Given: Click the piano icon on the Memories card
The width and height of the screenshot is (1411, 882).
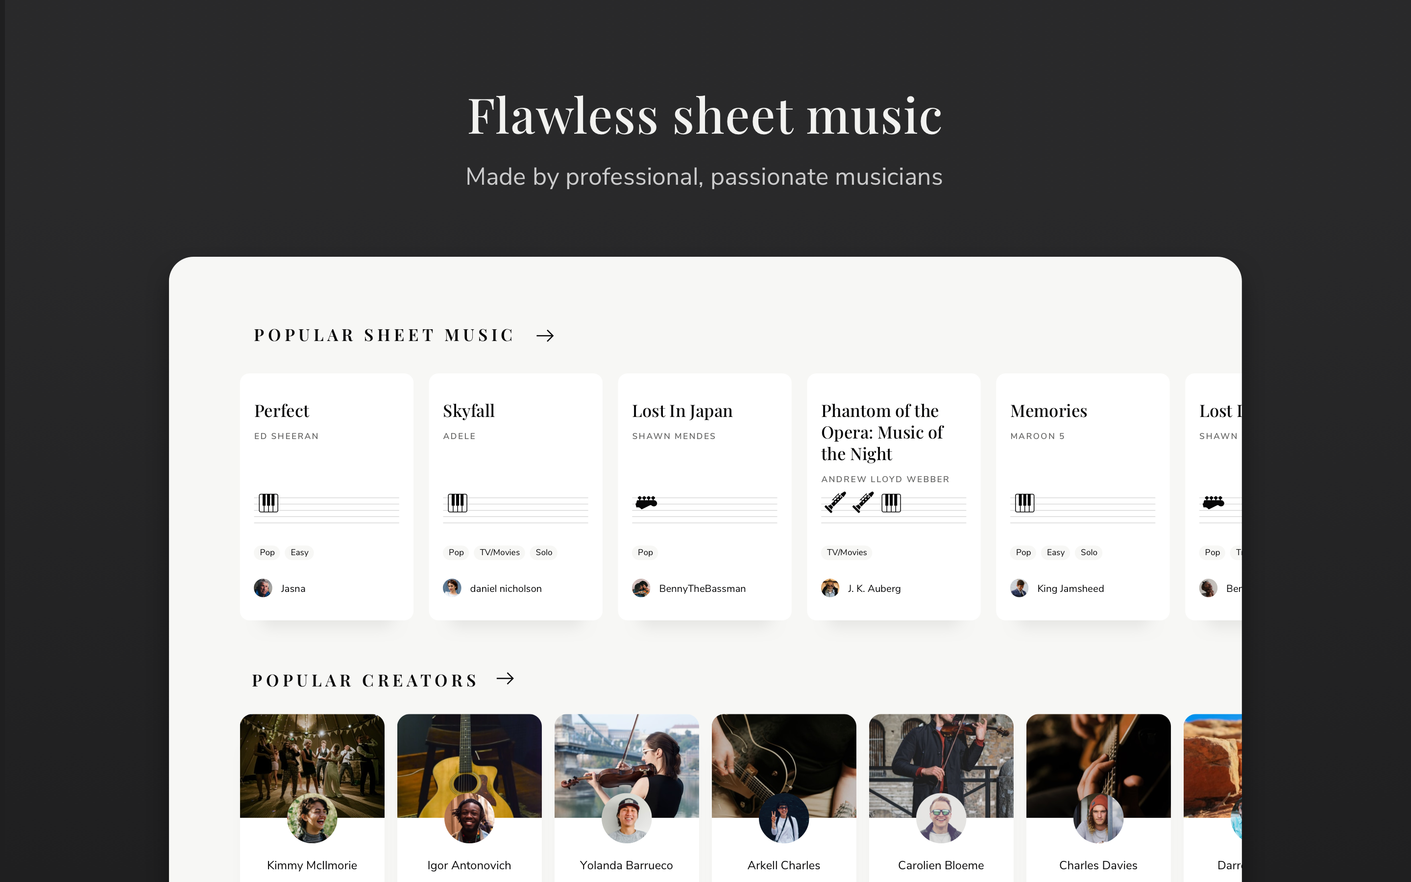Looking at the screenshot, I should click(1024, 502).
